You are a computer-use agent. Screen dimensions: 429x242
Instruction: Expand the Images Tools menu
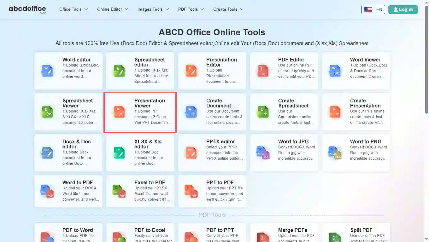[153, 9]
